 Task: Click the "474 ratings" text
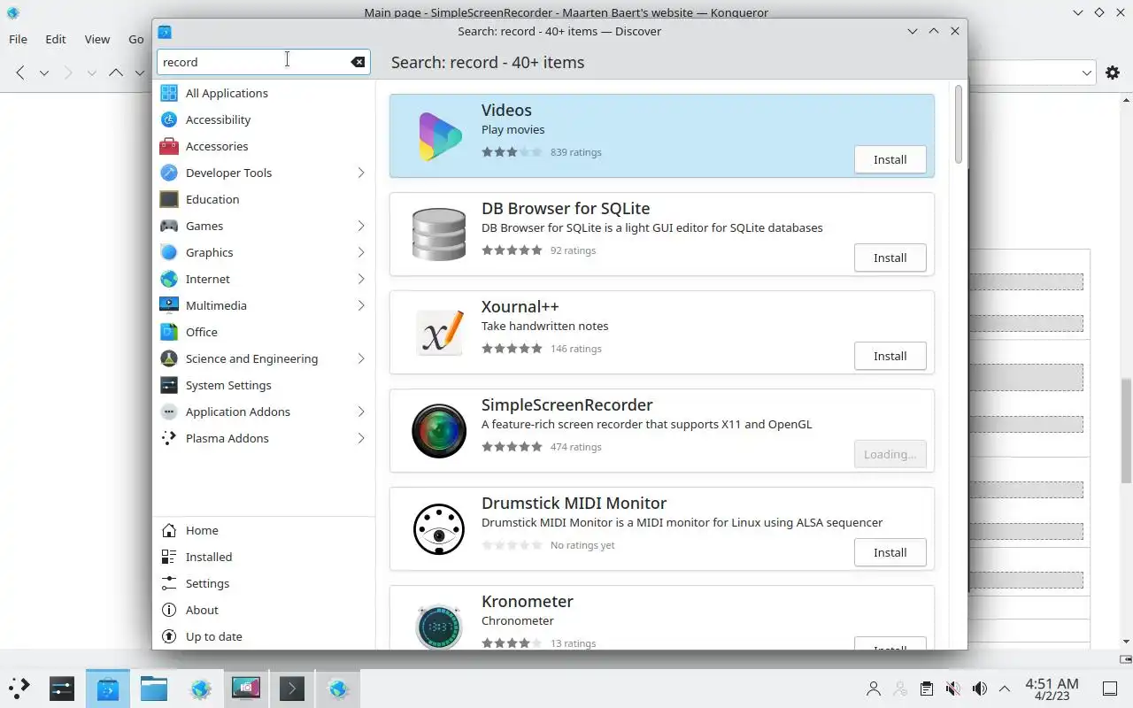[x=575, y=447]
